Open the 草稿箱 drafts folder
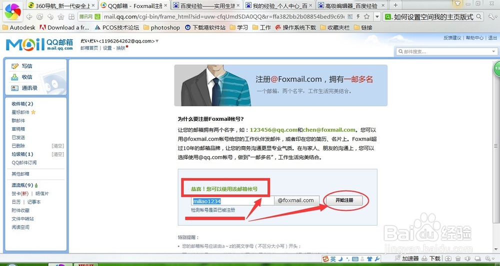Image resolution: width=500 pixels, height=266 pixels. click(18, 129)
